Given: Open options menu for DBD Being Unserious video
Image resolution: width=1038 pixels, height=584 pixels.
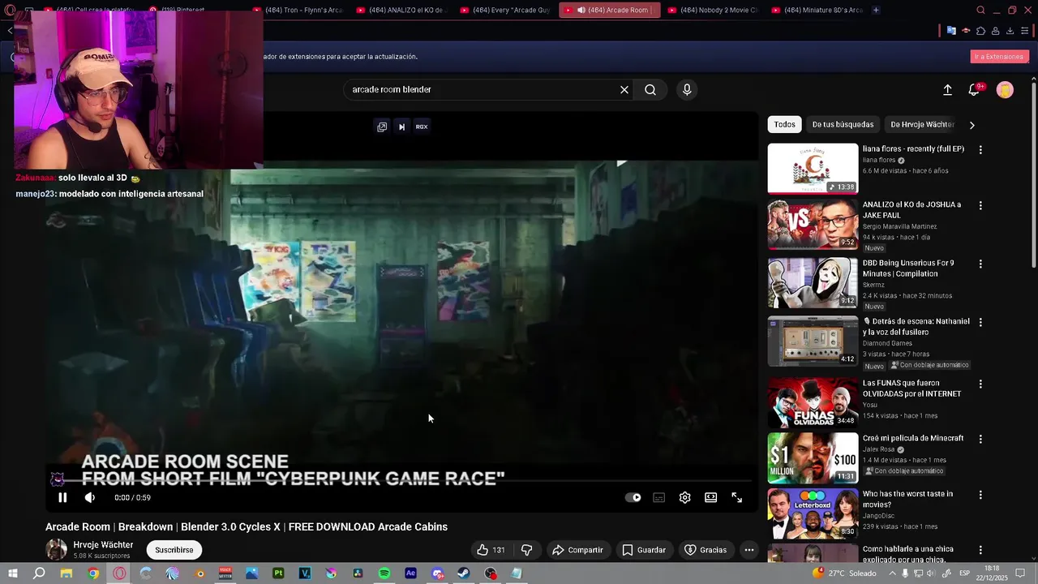Looking at the screenshot, I should 980,264.
